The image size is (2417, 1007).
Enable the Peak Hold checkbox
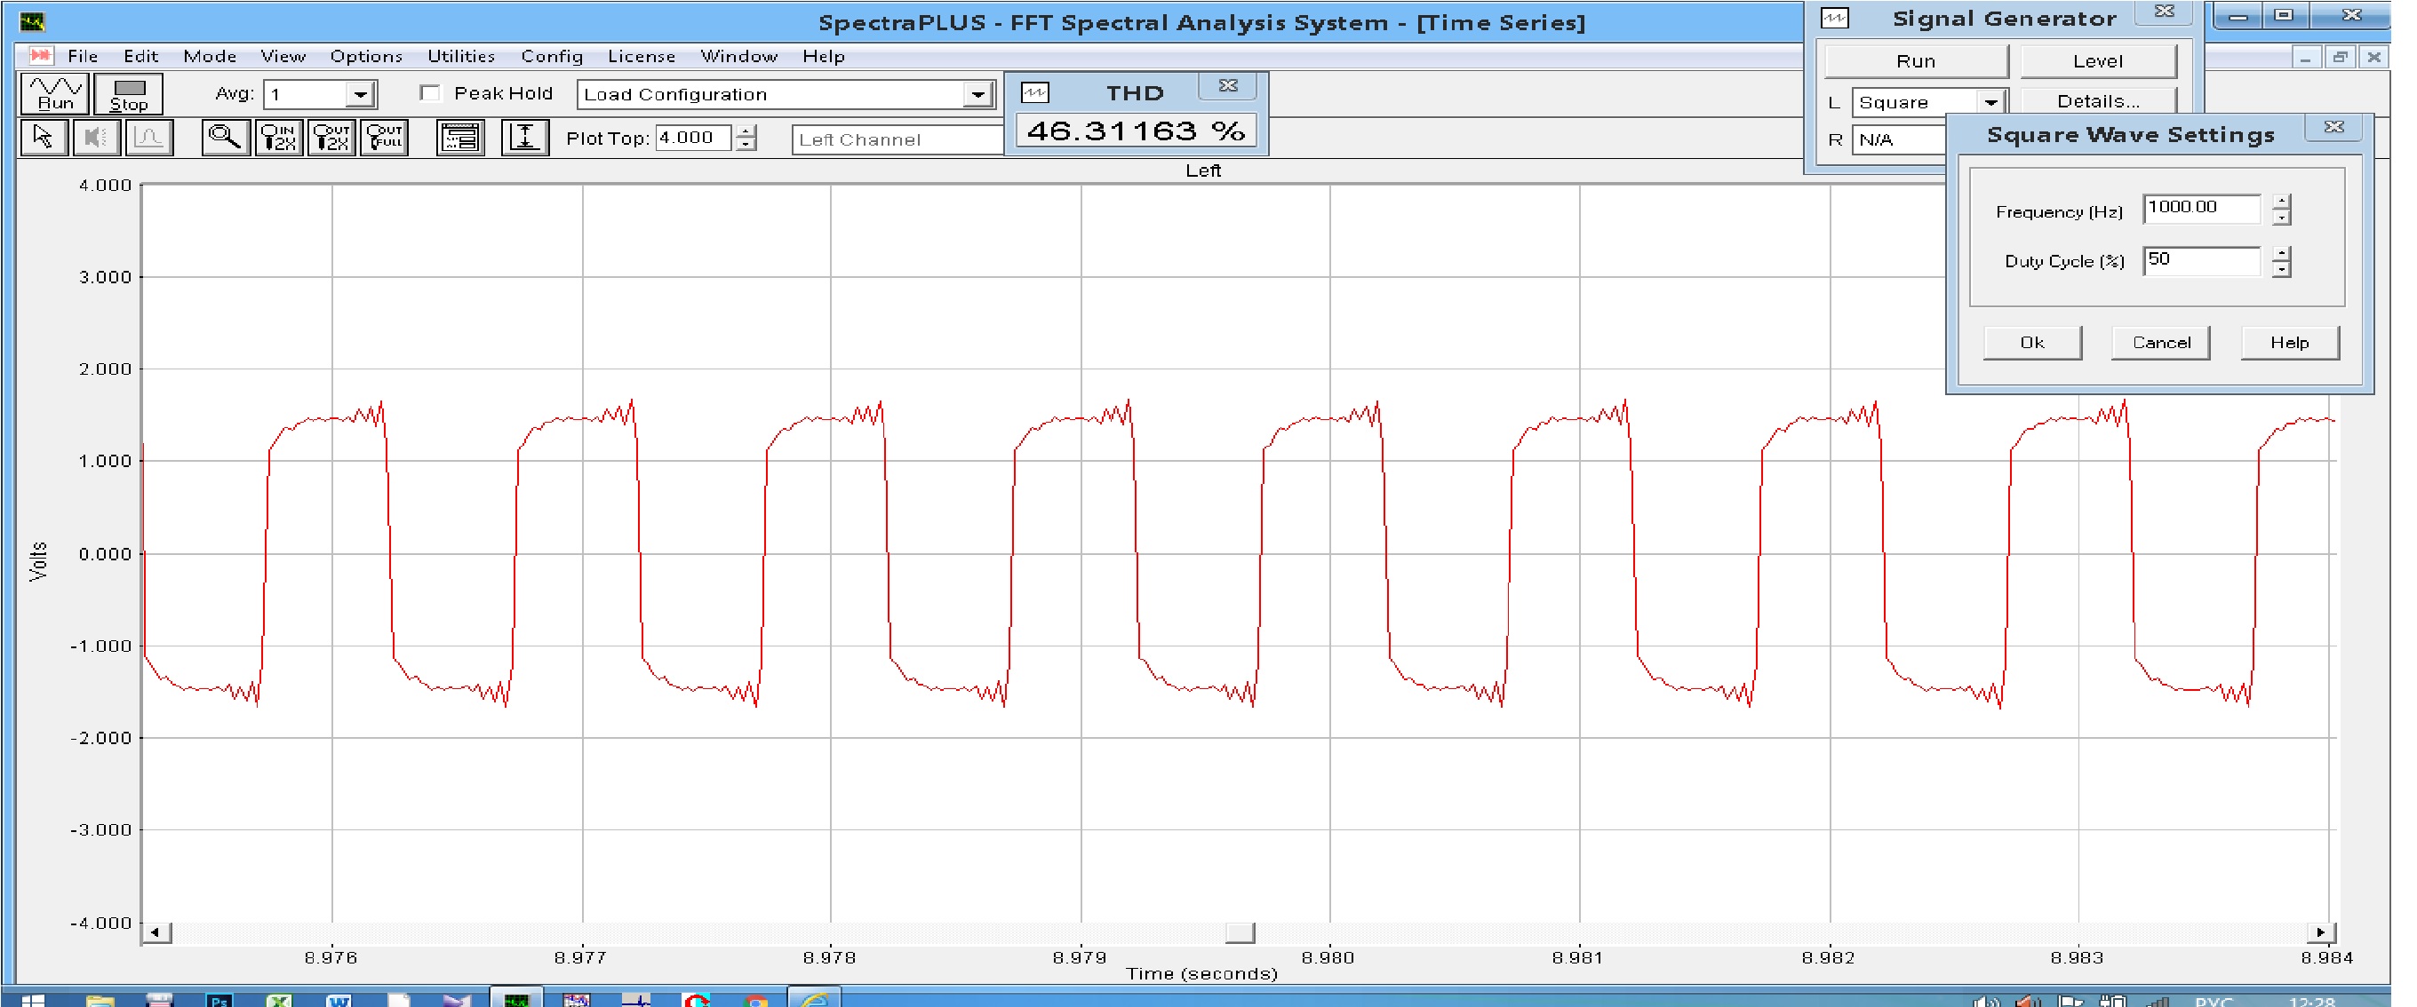tap(431, 93)
